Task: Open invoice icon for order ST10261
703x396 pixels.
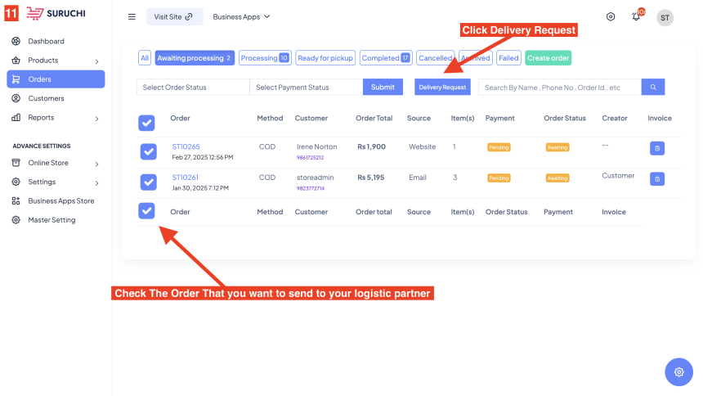Action: pos(657,178)
